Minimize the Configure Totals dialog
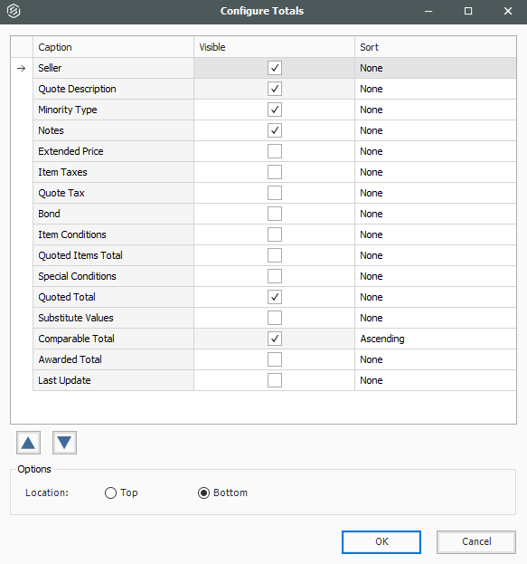Screen dimensions: 527x564 [428, 11]
